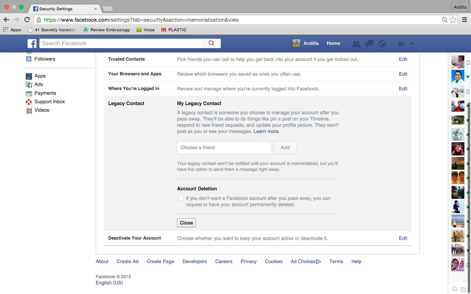Click the Videos film icon in the sidebar

click(29, 110)
